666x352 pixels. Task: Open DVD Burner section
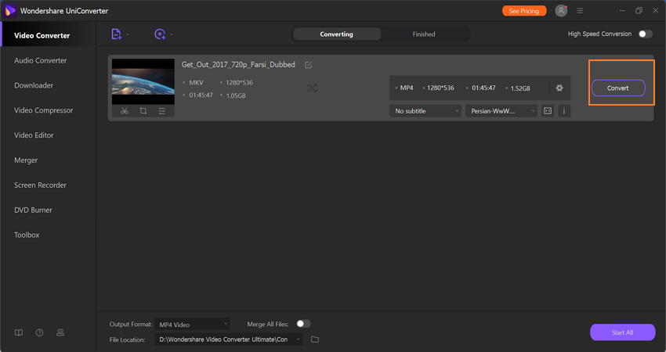pos(33,210)
